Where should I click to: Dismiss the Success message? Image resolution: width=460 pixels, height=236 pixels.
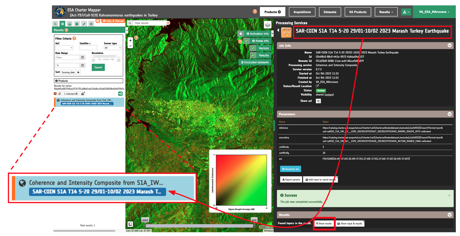pos(449,195)
